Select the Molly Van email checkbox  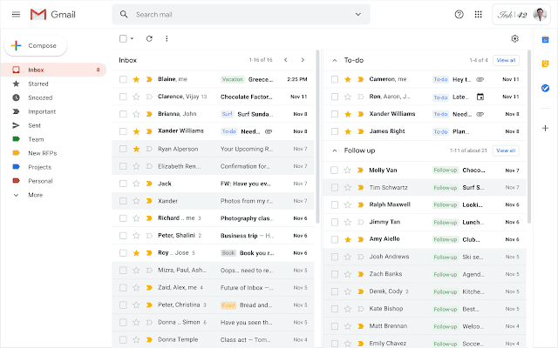coord(334,171)
